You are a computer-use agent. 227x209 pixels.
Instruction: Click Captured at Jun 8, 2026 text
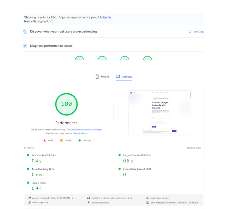pyautogui.click(x=52, y=198)
